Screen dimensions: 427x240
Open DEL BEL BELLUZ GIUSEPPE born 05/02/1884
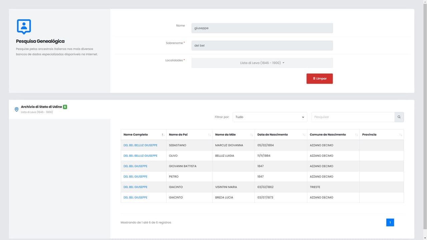pyautogui.click(x=140, y=145)
